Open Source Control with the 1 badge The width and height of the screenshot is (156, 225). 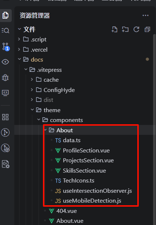[x=6, y=47]
